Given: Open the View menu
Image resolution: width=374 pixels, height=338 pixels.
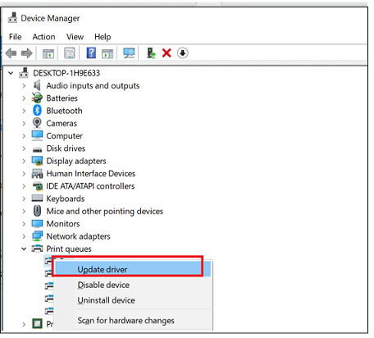Looking at the screenshot, I should click(x=75, y=37).
